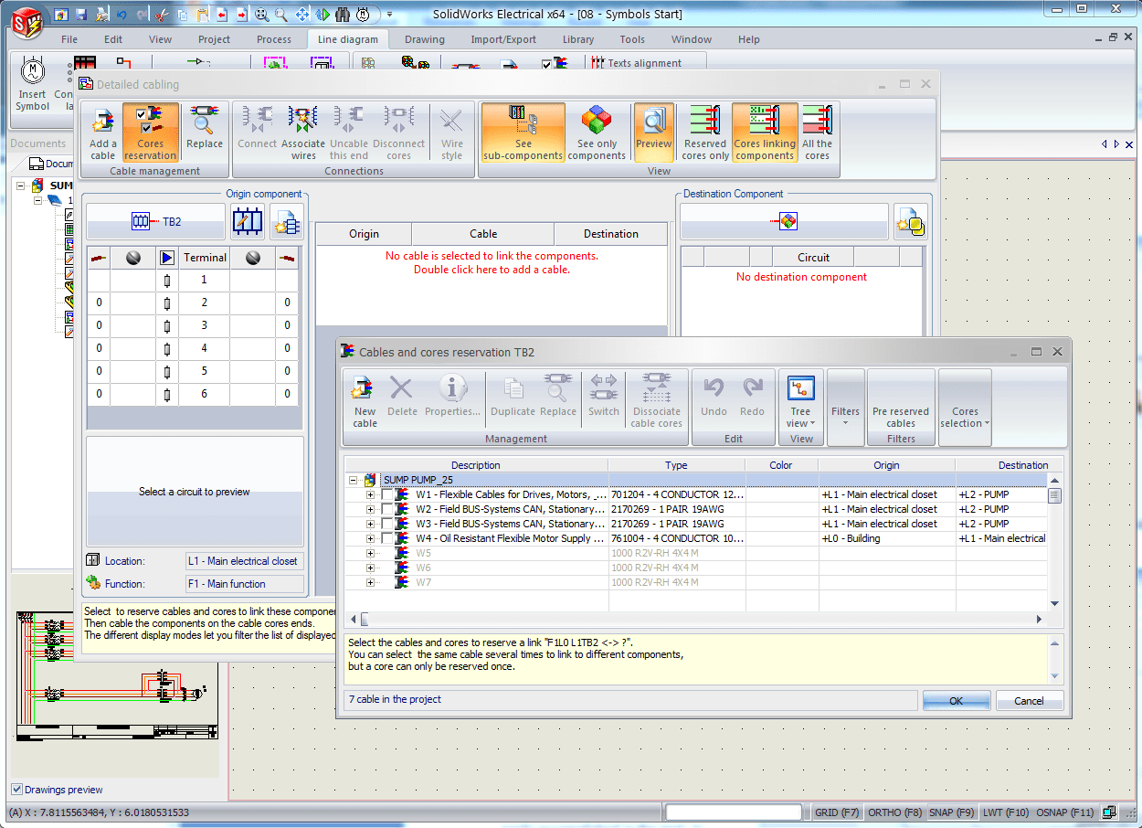The height and width of the screenshot is (828, 1142).
Task: Click the Type column header
Action: (x=676, y=465)
